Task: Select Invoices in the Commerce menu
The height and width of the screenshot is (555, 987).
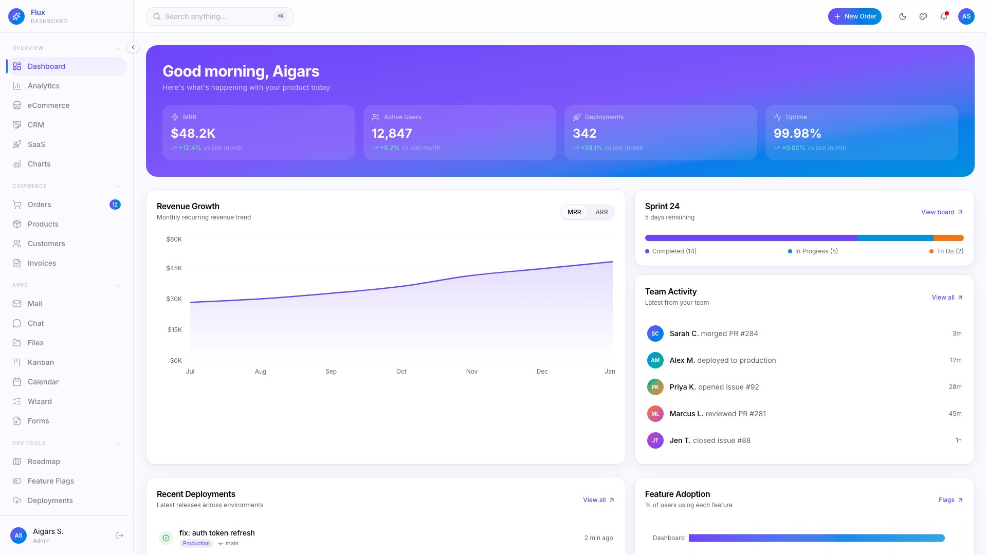Action: click(x=41, y=263)
